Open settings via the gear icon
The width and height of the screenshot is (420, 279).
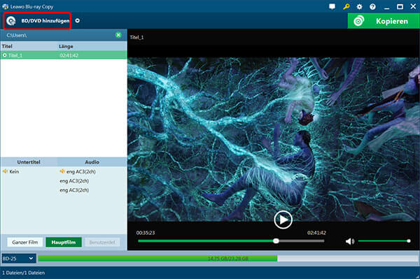[x=360, y=7]
